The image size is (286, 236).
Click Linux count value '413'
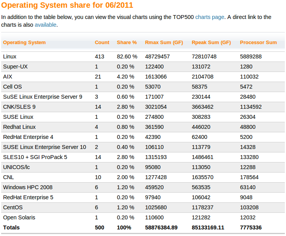[x=100, y=56]
